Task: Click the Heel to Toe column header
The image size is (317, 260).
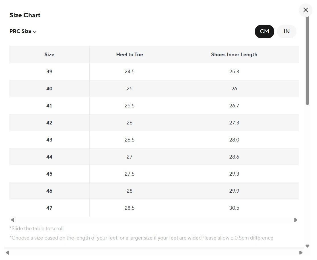Action: pyautogui.click(x=129, y=55)
